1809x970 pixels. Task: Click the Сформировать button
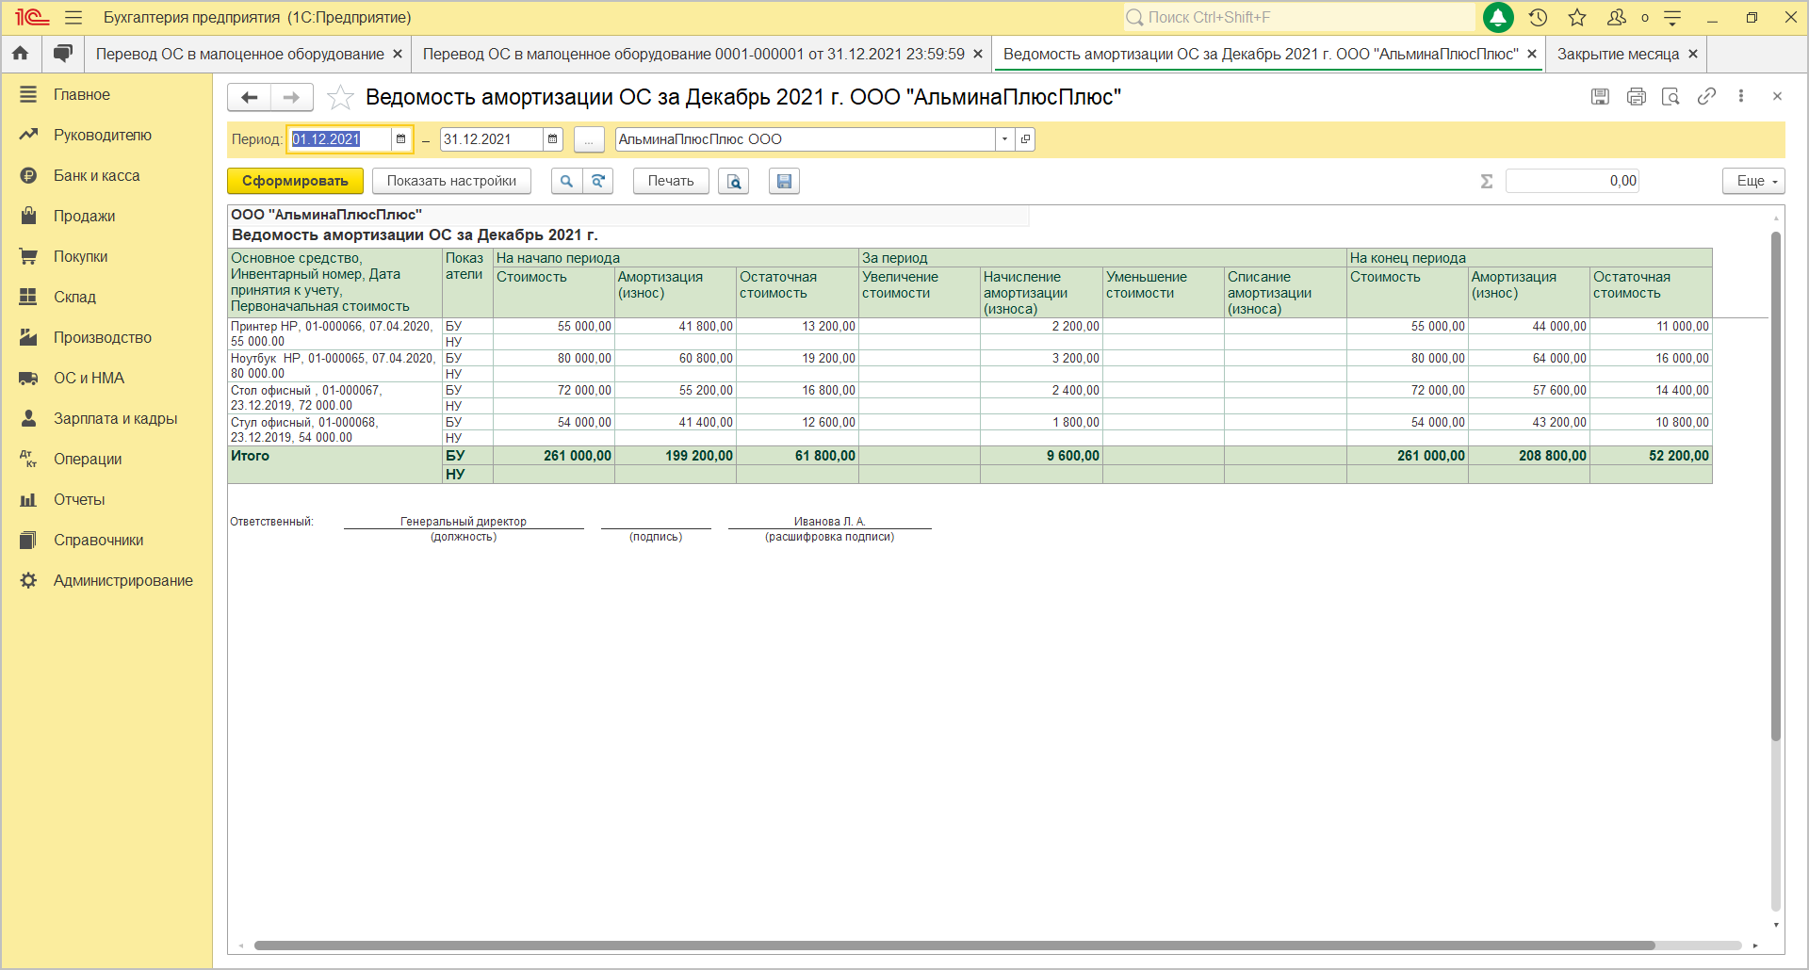pyautogui.click(x=295, y=181)
